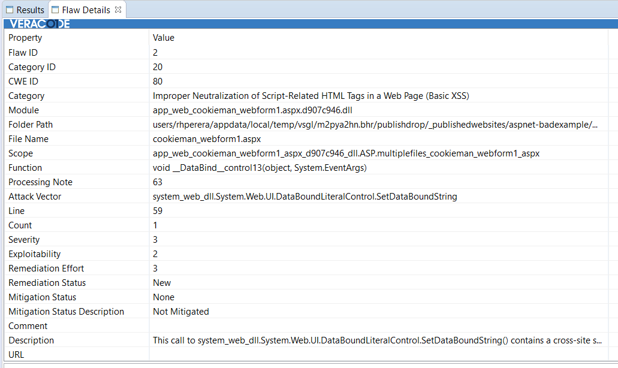Click the File Name value cookieman_webform1.aspx
The image size is (618, 368).
(x=207, y=139)
